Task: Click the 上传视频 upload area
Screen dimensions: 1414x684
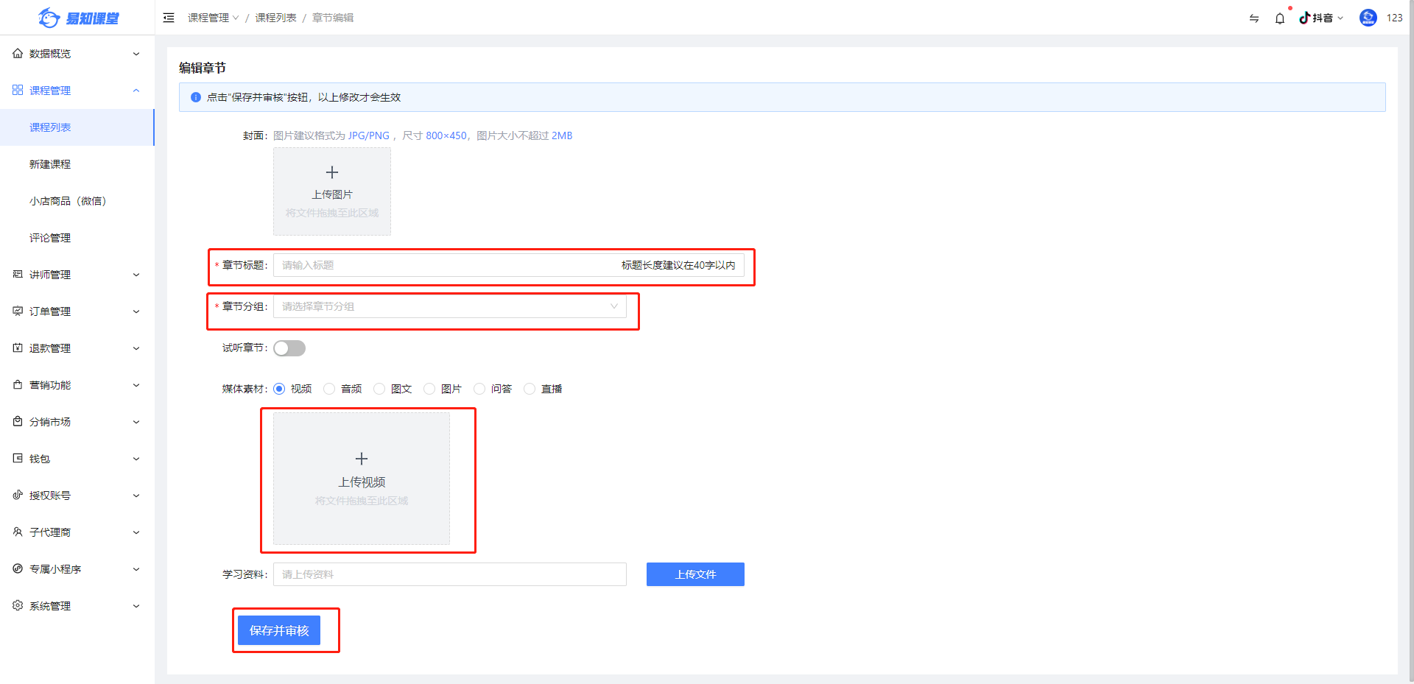Action: tap(362, 479)
